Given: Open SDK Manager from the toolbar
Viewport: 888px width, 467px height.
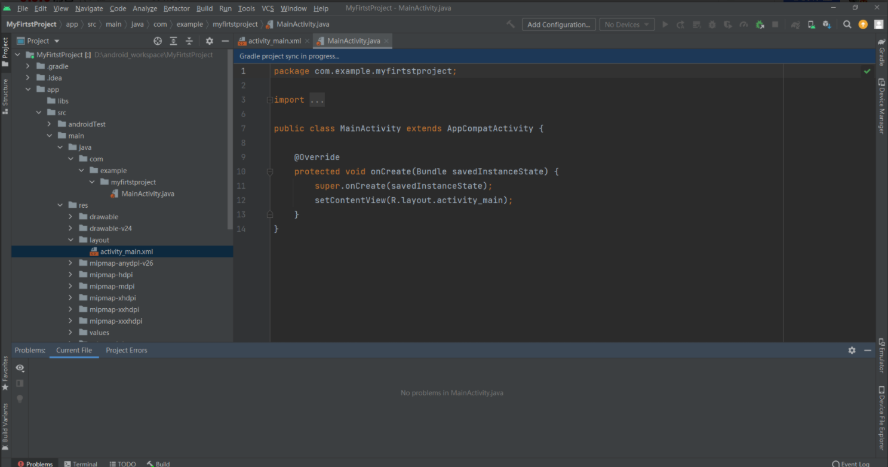Looking at the screenshot, I should tap(826, 24).
